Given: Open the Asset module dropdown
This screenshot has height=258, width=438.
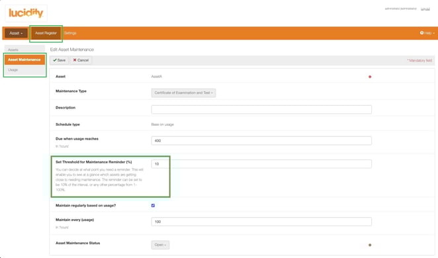Looking at the screenshot, I should (16, 33).
